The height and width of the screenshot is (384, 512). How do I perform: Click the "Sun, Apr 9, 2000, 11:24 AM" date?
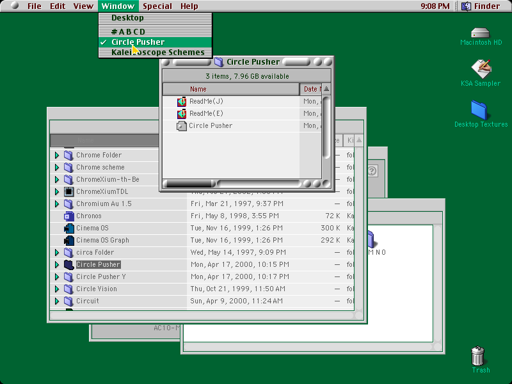(236, 301)
